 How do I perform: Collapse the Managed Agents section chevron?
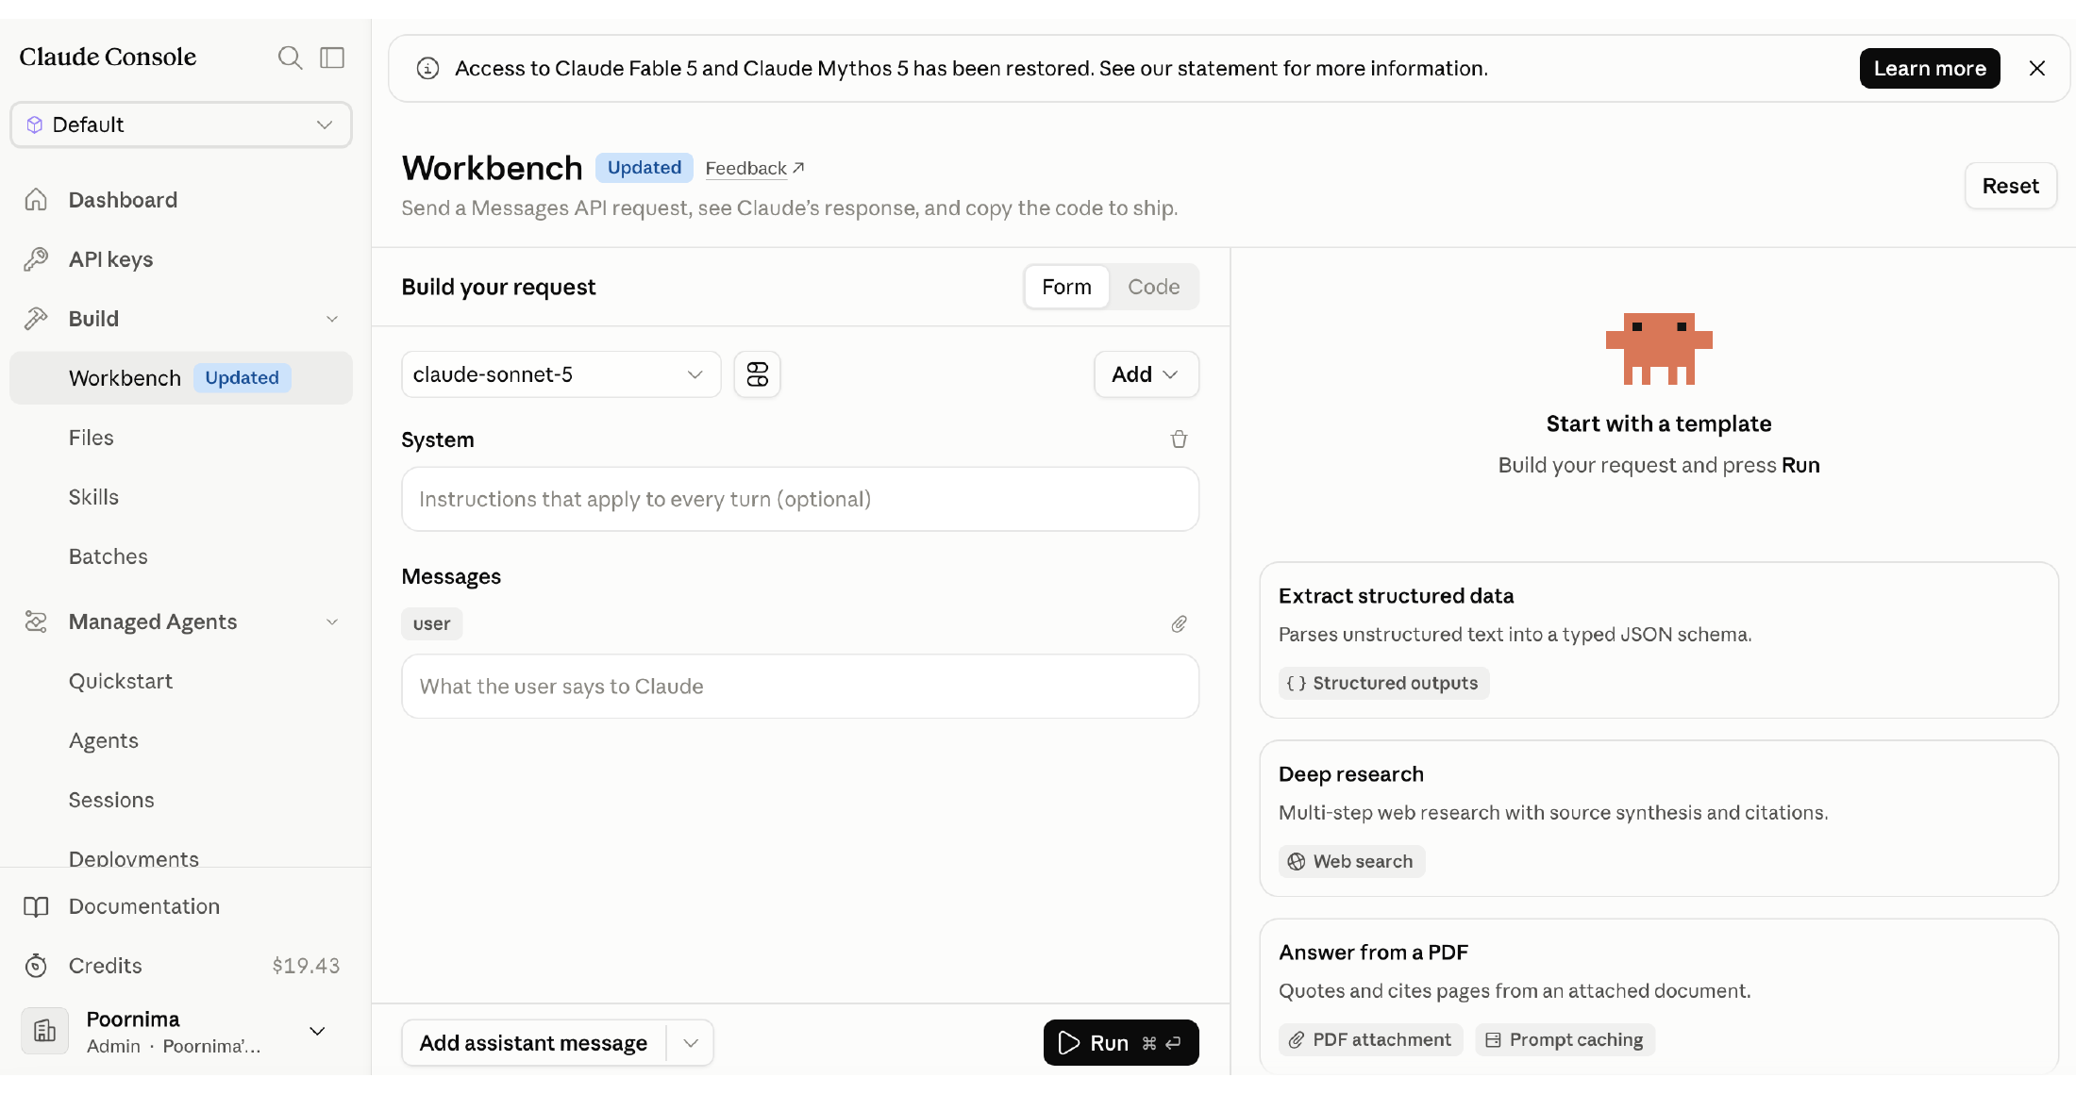332,622
